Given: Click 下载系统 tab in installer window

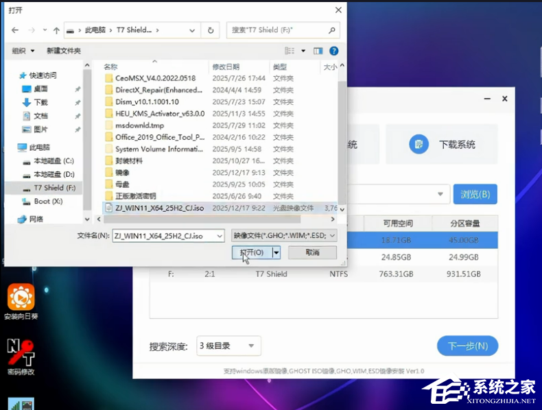Looking at the screenshot, I should (442, 144).
